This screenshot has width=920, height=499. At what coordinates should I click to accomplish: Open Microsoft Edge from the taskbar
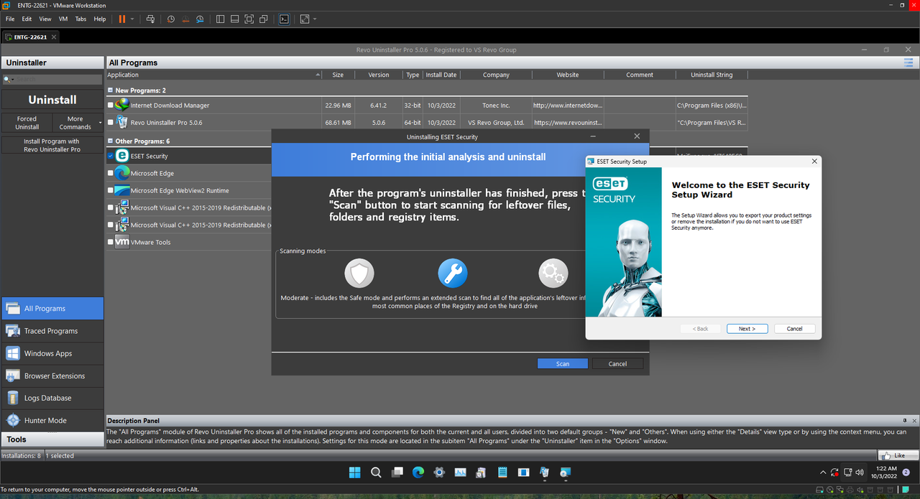pos(418,472)
